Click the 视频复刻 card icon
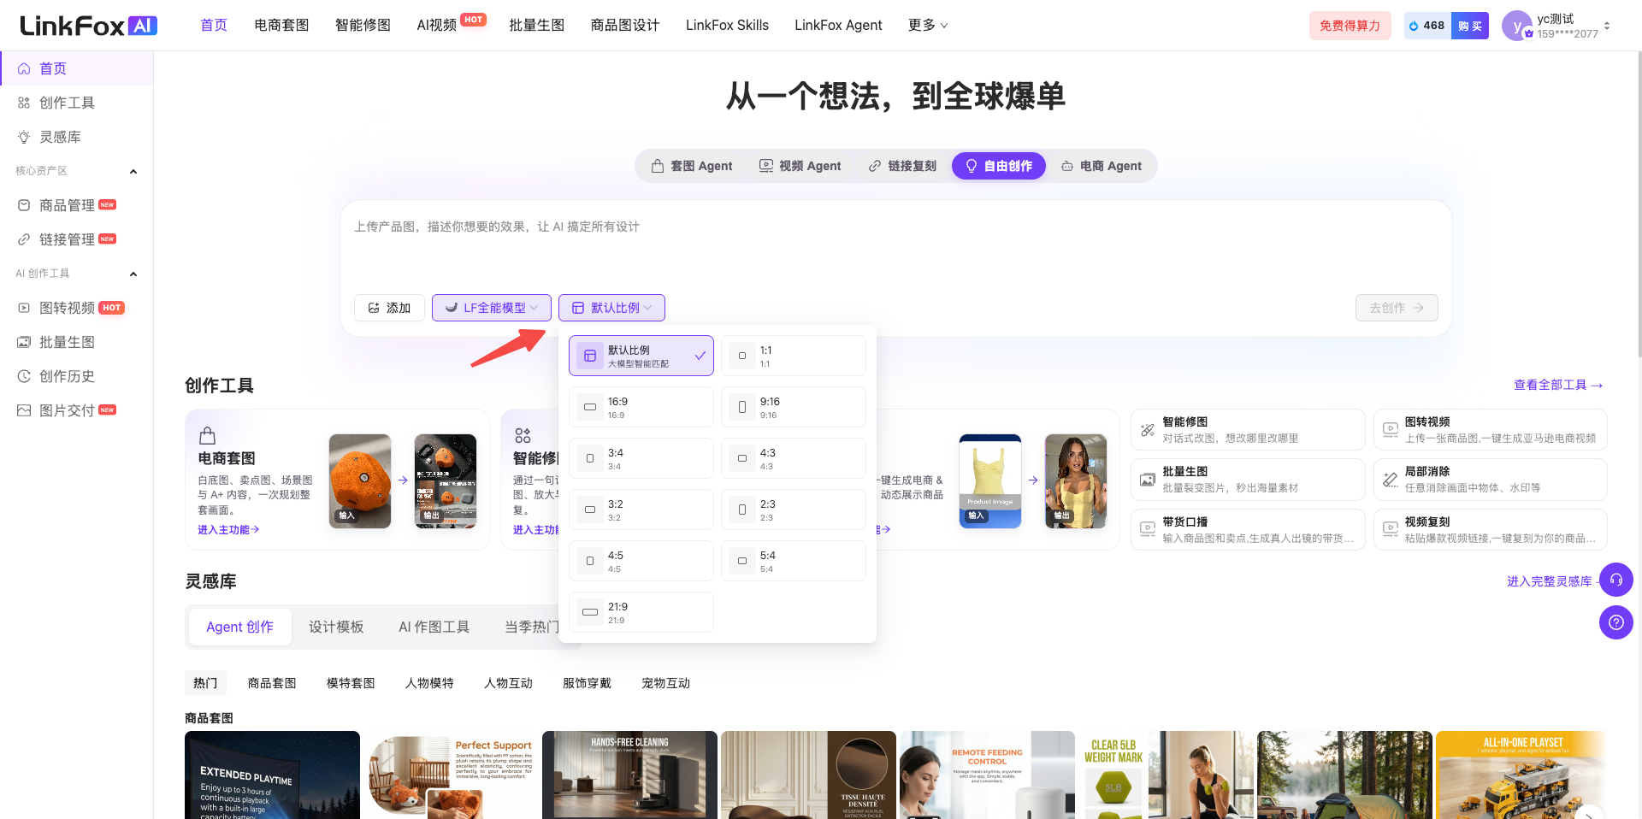 coord(1391,530)
